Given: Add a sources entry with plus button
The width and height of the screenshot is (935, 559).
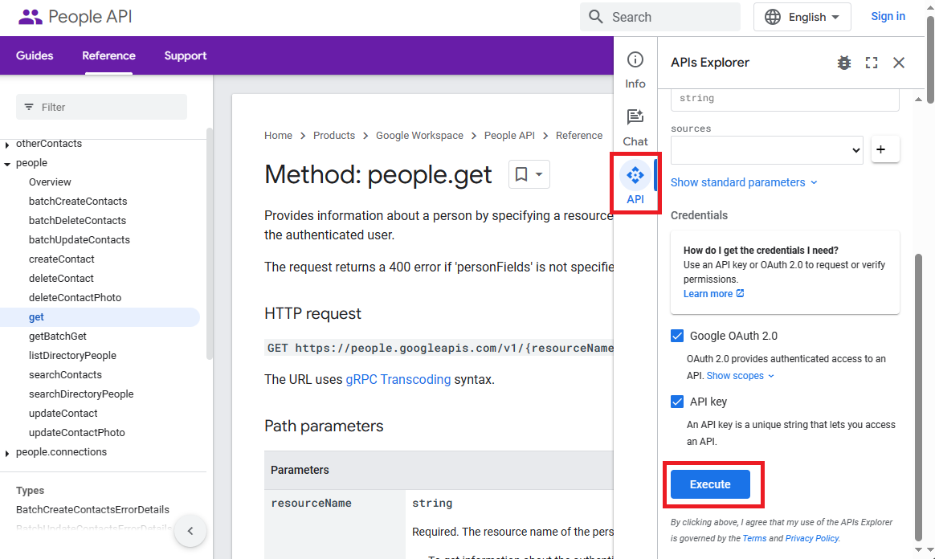Looking at the screenshot, I should 885,149.
